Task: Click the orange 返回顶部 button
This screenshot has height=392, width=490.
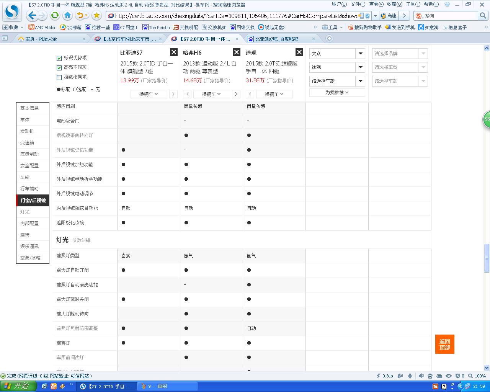Action: (445, 345)
